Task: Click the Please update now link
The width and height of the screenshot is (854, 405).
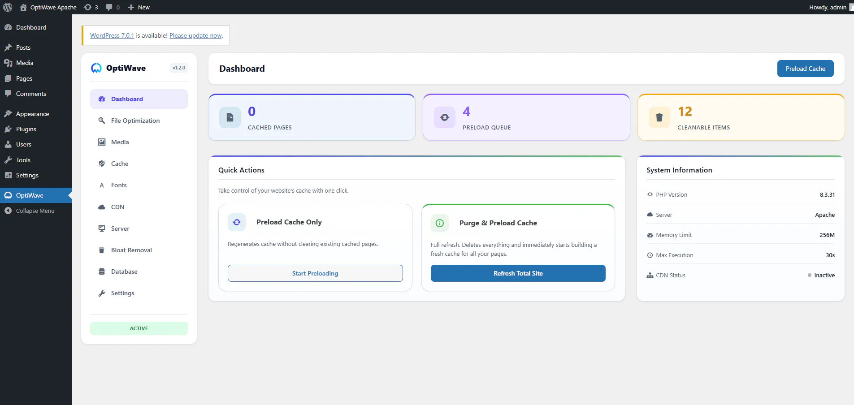Action: point(195,35)
